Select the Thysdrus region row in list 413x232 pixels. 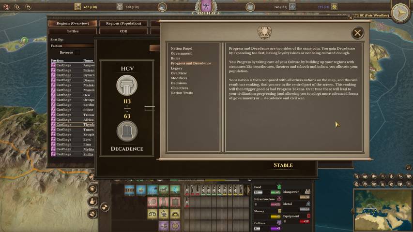[x=72, y=124]
